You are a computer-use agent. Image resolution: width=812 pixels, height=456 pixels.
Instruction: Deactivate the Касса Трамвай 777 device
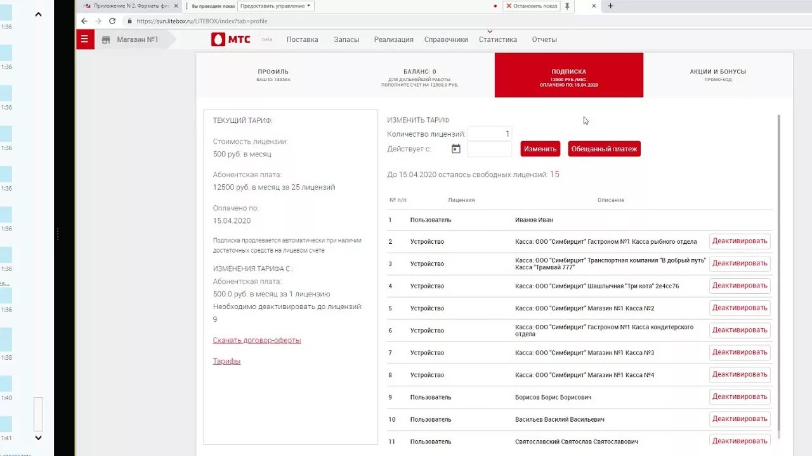click(x=740, y=263)
